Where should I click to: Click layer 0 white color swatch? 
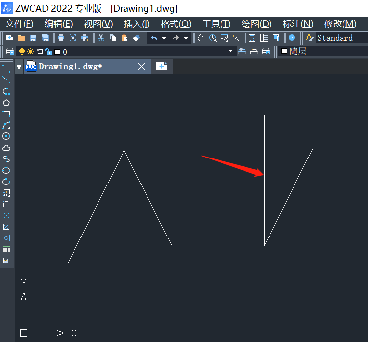[x=57, y=52]
